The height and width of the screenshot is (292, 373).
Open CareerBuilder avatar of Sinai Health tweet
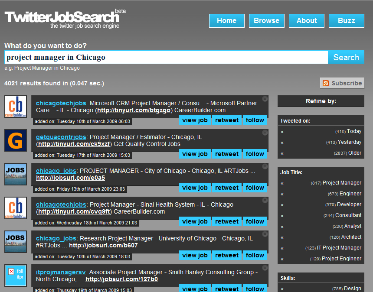[16, 208]
